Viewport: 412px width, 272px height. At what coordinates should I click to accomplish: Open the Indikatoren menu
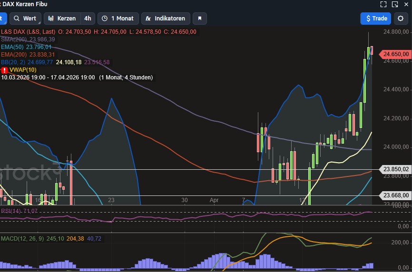[166, 19]
